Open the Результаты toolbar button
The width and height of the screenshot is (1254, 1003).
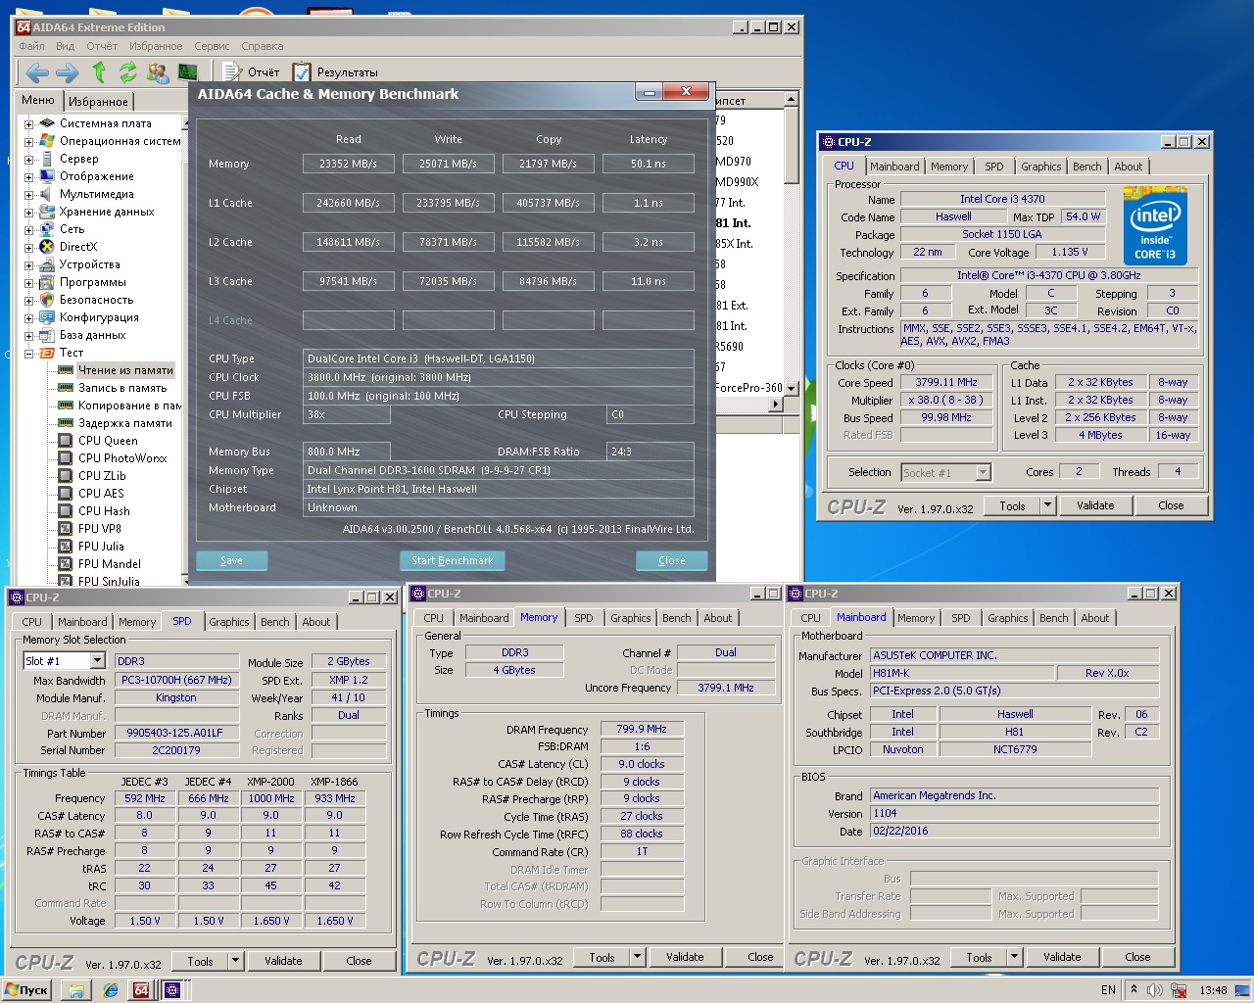[x=335, y=72]
